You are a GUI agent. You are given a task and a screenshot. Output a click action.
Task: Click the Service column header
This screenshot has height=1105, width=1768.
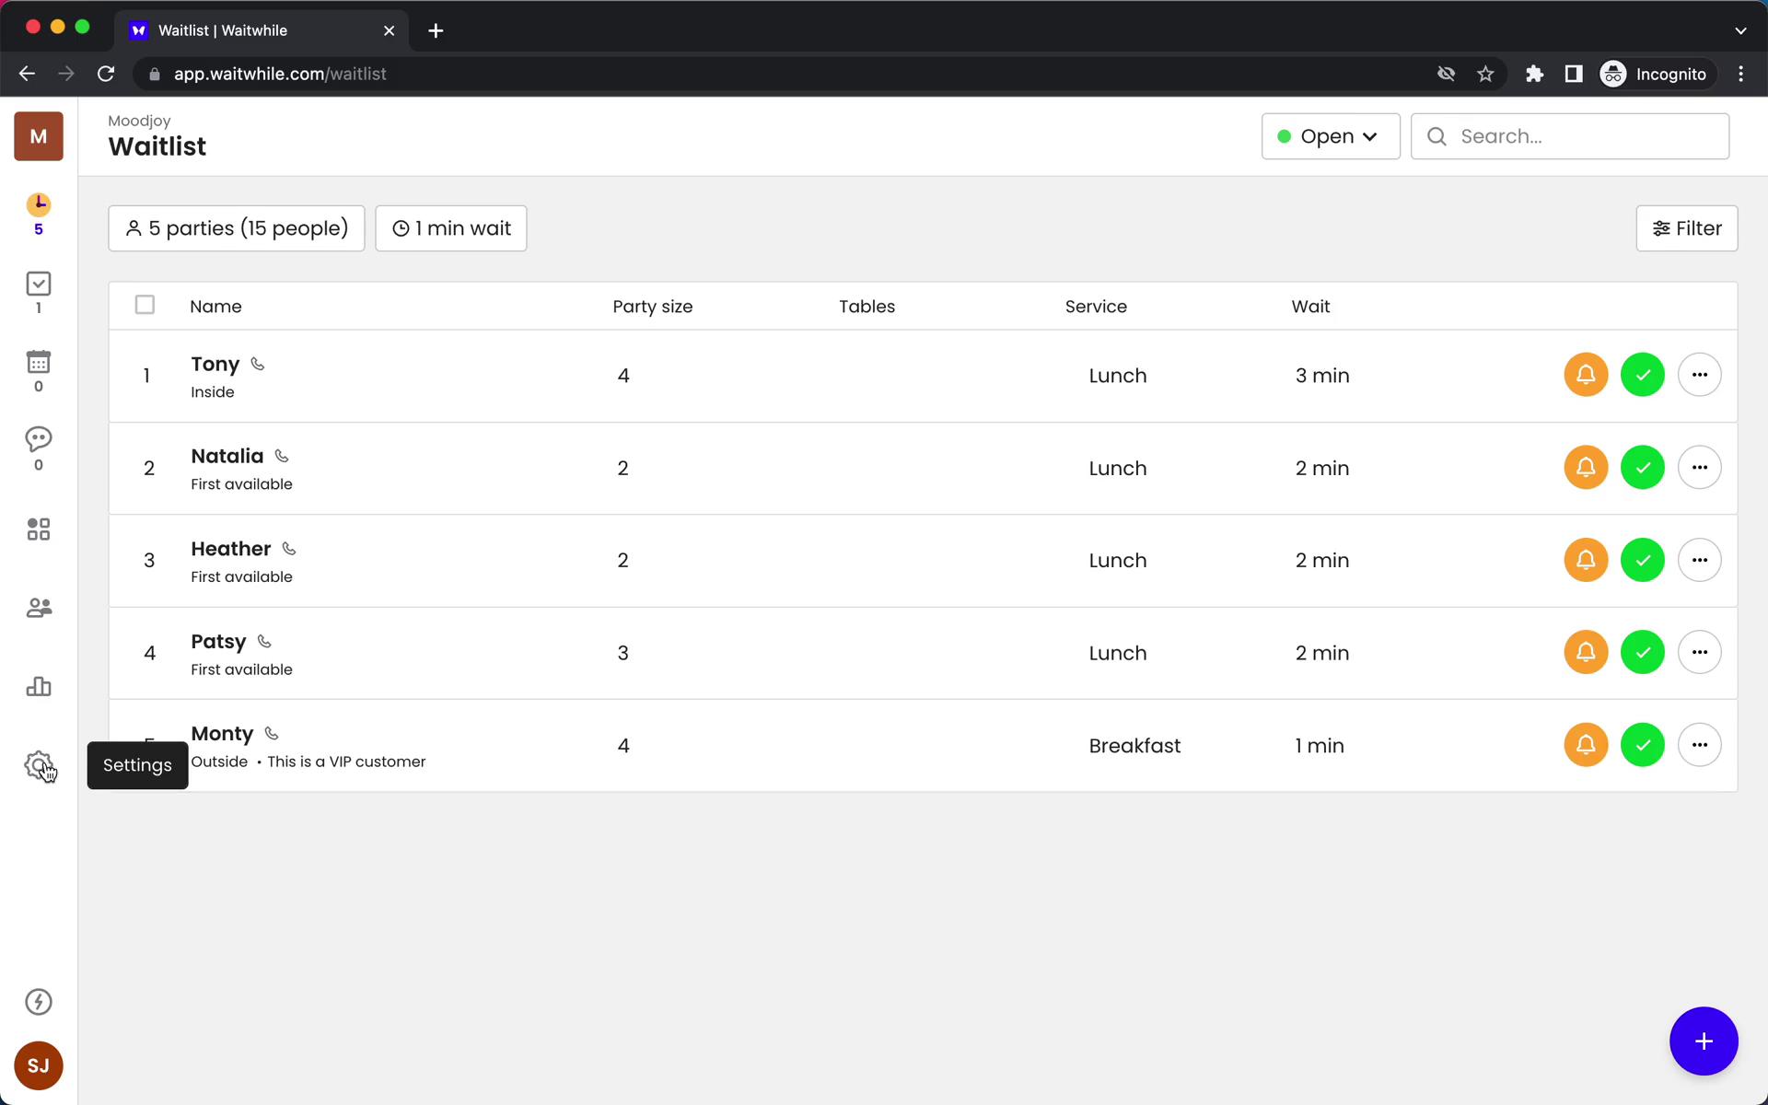point(1096,307)
